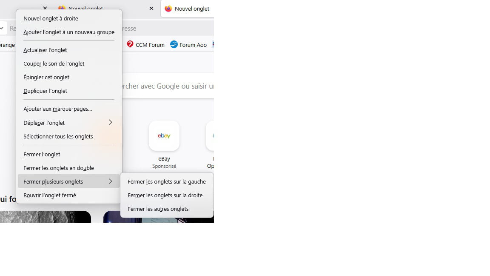Expand the Déplacer l'onglet submenu arrow

[110, 123]
